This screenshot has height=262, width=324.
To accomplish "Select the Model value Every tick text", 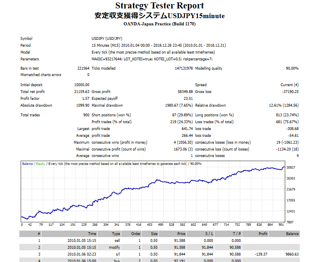I will coord(153,52).
